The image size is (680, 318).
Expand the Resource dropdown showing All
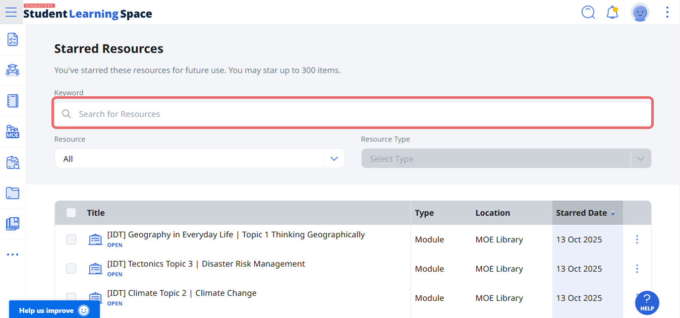199,159
